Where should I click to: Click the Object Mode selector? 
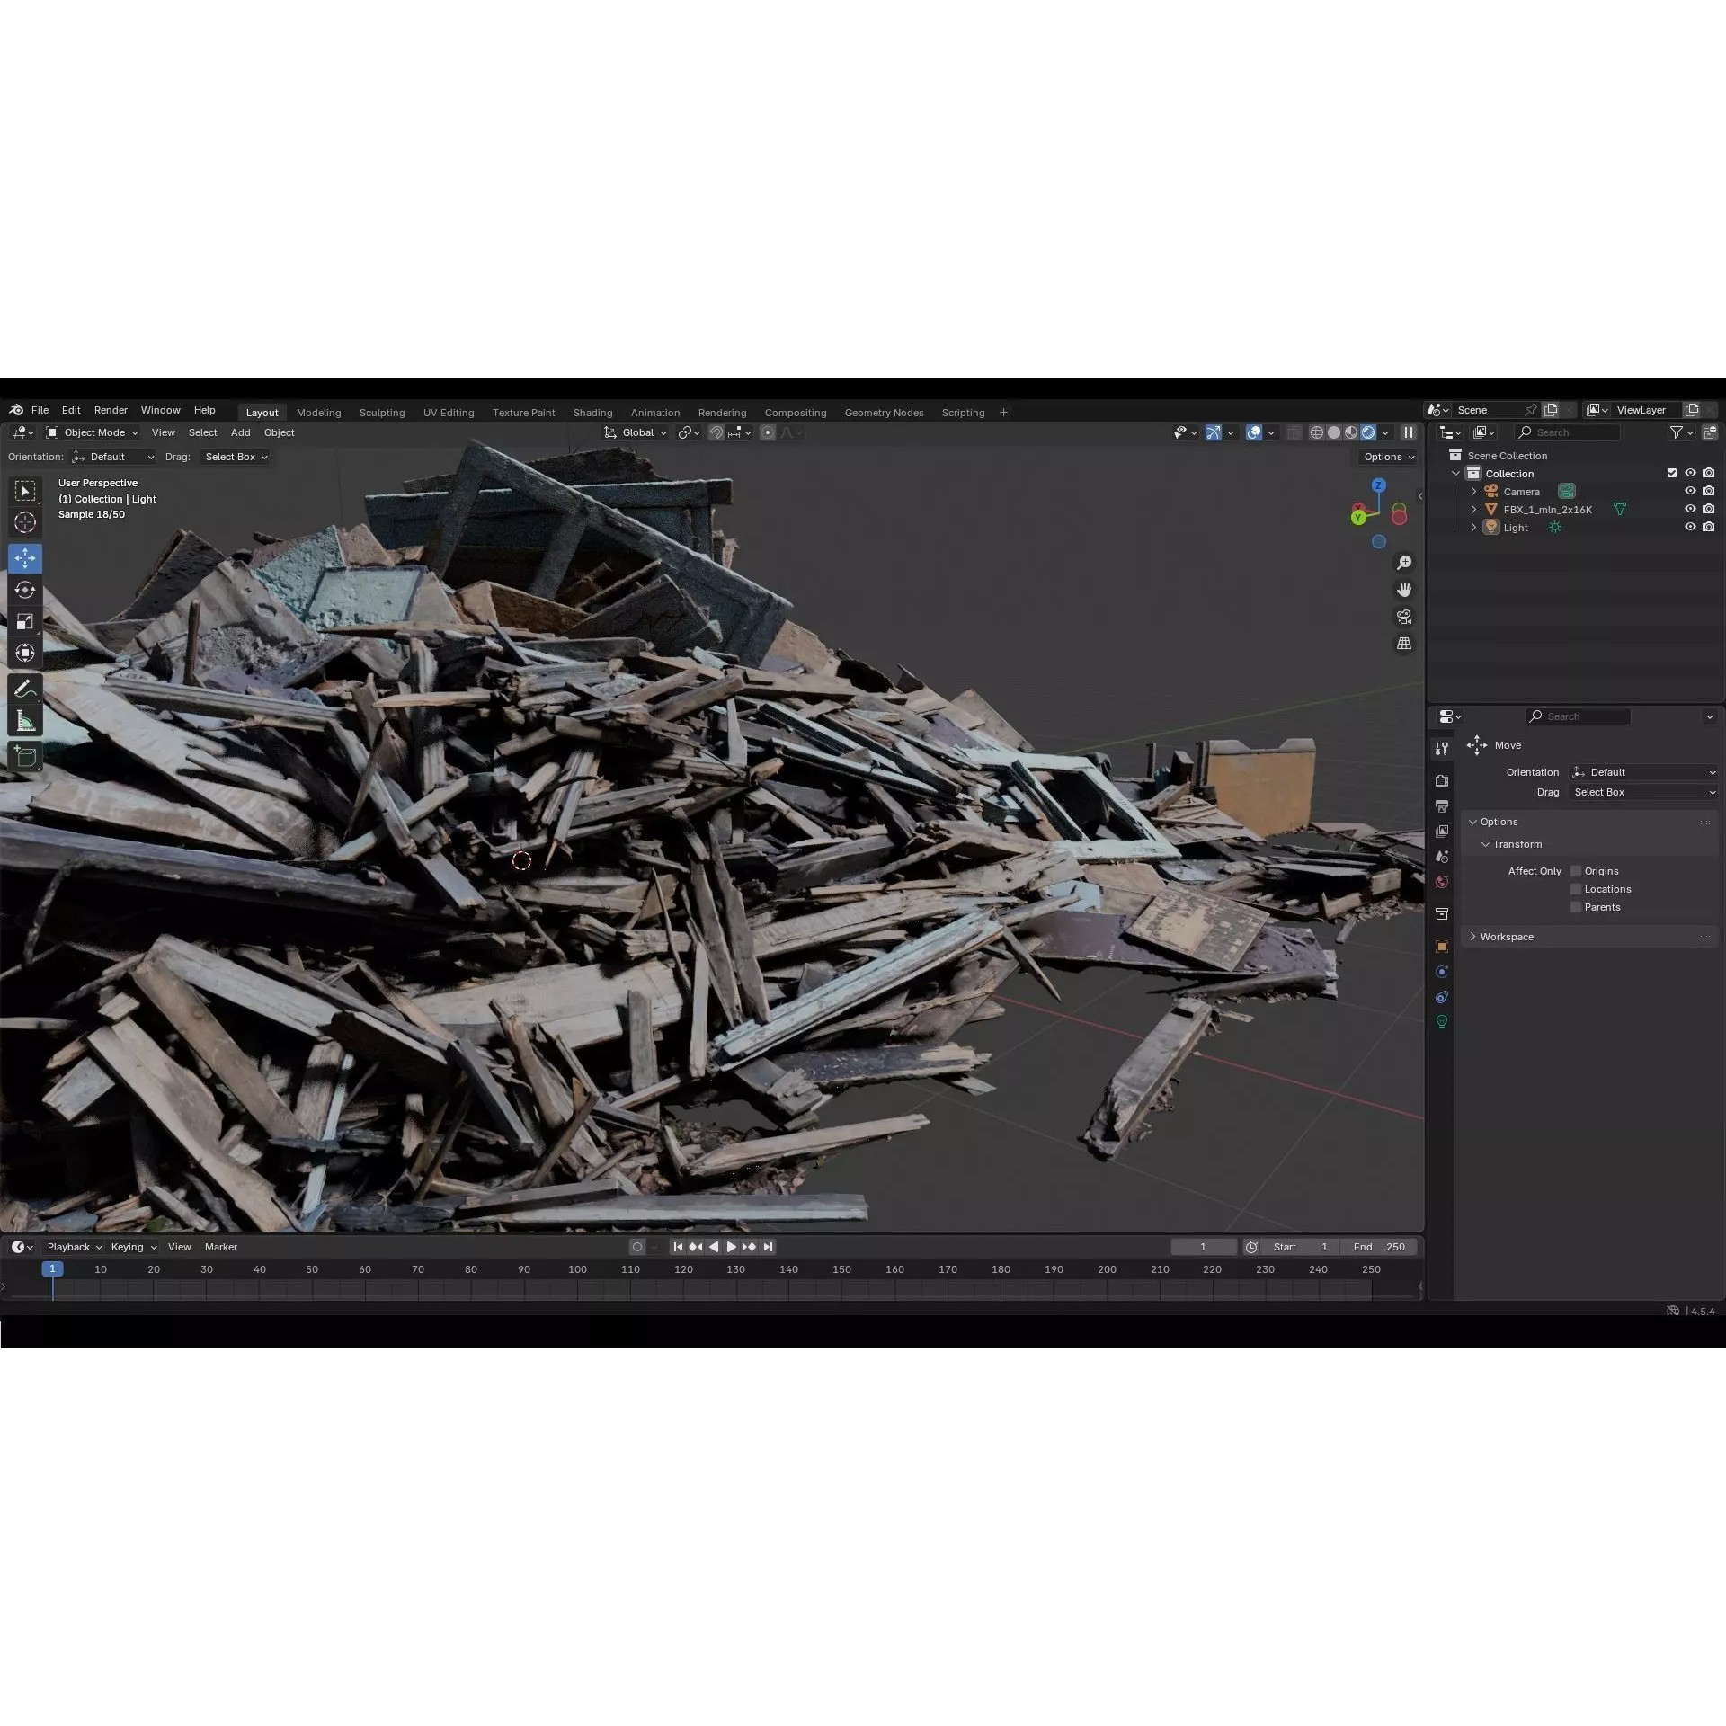click(90, 432)
